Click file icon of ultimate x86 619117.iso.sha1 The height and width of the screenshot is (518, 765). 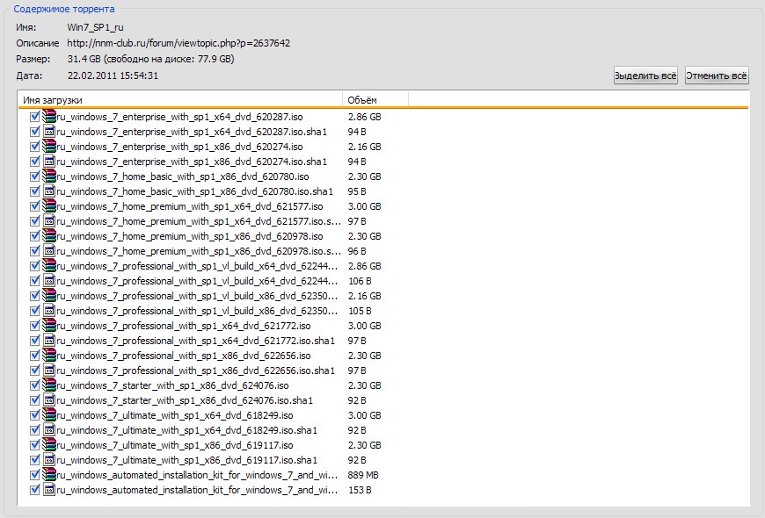coord(49,460)
